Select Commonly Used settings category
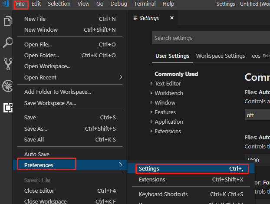270x204 pixels. point(176,74)
